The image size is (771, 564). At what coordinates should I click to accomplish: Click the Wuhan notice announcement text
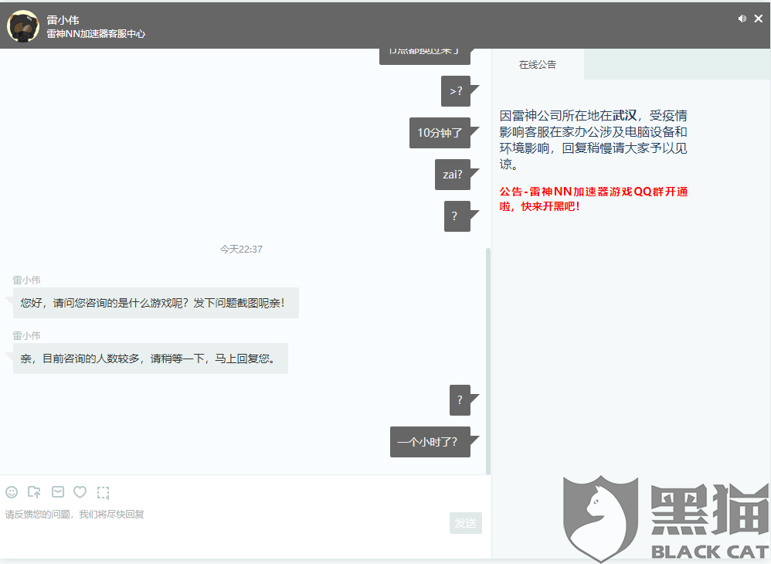click(x=593, y=140)
